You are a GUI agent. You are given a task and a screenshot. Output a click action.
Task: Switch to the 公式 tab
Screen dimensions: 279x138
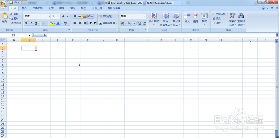click(x=51, y=8)
